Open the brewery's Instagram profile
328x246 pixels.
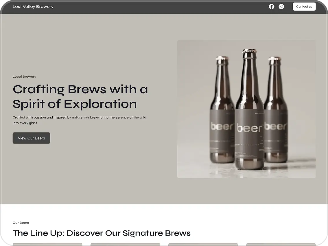[x=281, y=6]
